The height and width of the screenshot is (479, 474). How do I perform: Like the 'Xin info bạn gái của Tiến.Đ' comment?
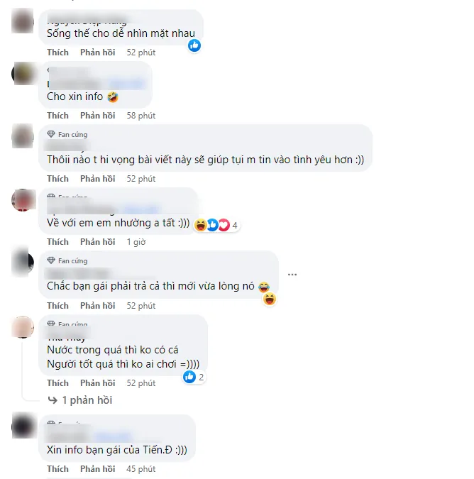click(57, 468)
